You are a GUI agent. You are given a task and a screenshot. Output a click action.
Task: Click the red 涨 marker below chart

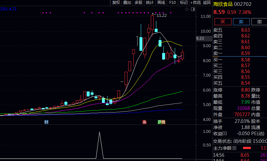pos(144,122)
